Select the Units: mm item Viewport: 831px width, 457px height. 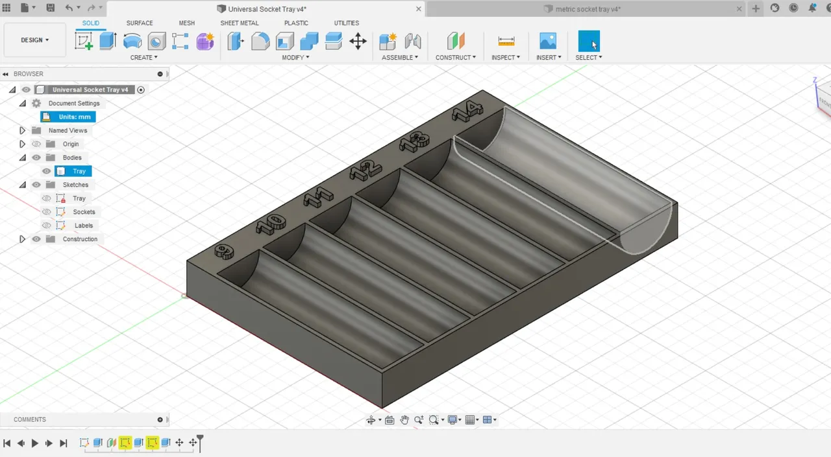68,117
